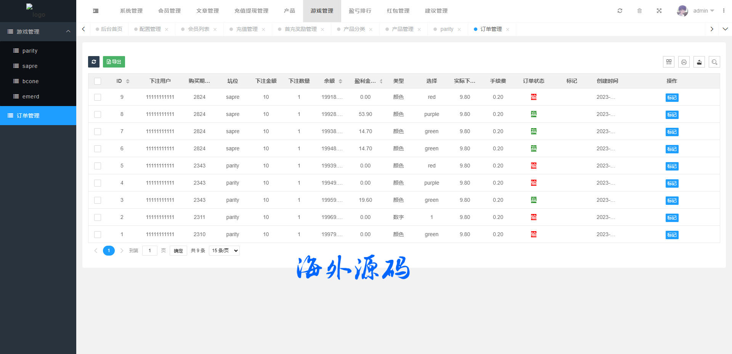Open the column filter icon
Screen dimensions: 732x354
(x=669, y=62)
